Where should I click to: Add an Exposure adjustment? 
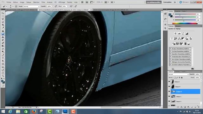point(187,34)
